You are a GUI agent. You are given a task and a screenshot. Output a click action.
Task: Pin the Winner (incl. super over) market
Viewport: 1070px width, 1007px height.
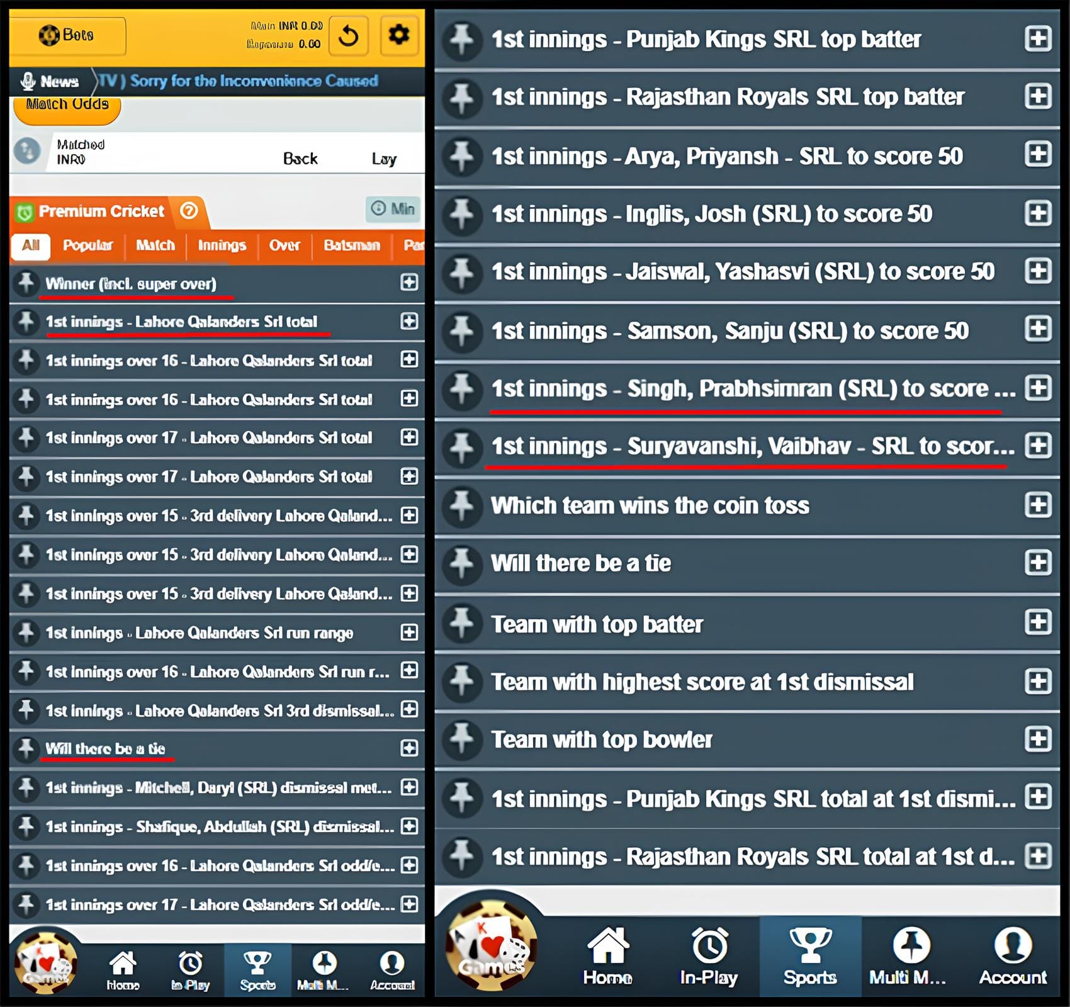point(26,283)
